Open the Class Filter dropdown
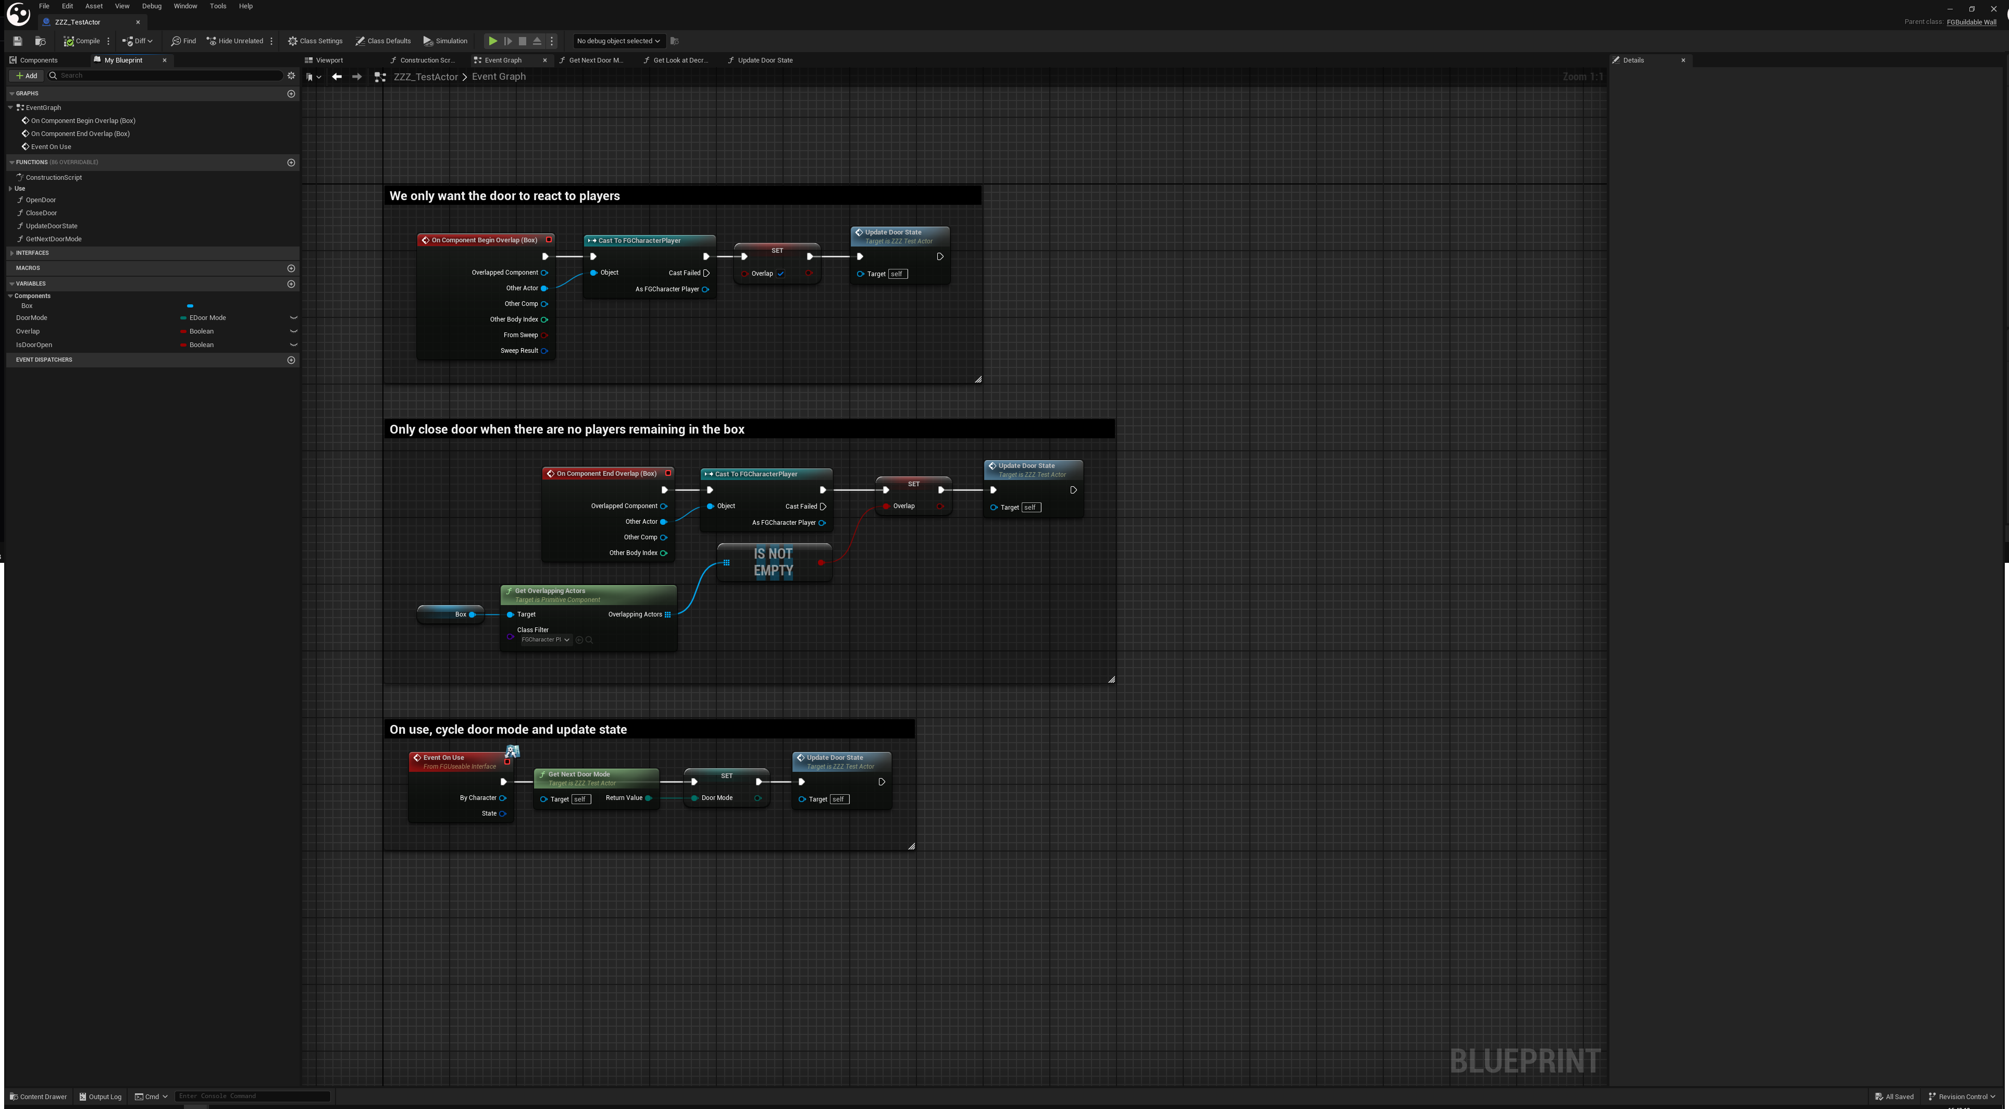Screen dimensions: 2009x1109 [546, 639]
